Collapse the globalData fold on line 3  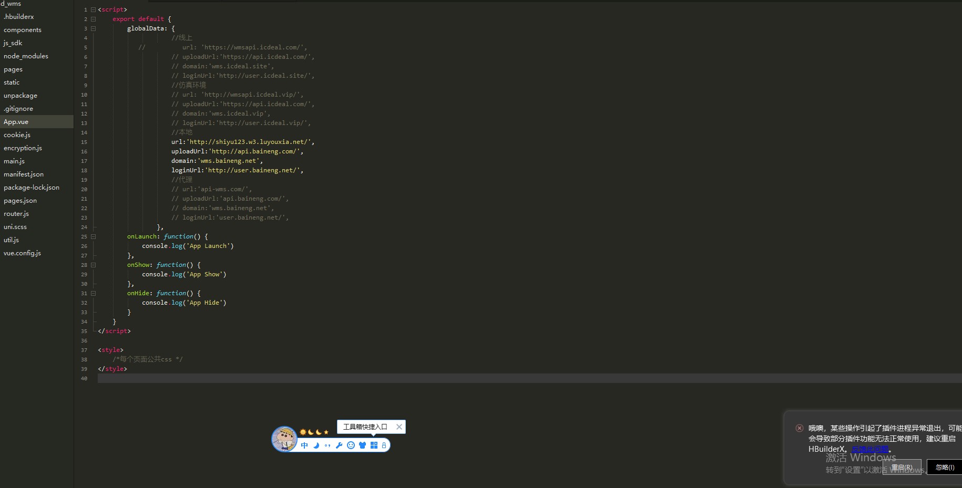click(x=93, y=28)
